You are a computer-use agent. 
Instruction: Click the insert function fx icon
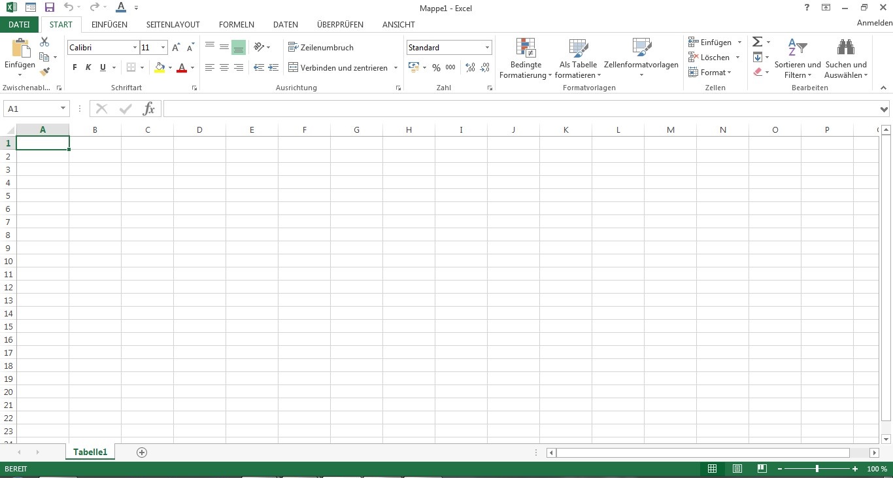[148, 109]
